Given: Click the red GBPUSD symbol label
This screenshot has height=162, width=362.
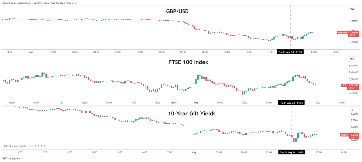Looking at the screenshot, I should point(342,33).
